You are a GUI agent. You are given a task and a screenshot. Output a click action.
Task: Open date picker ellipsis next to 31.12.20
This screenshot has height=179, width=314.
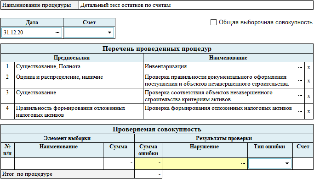57,33
